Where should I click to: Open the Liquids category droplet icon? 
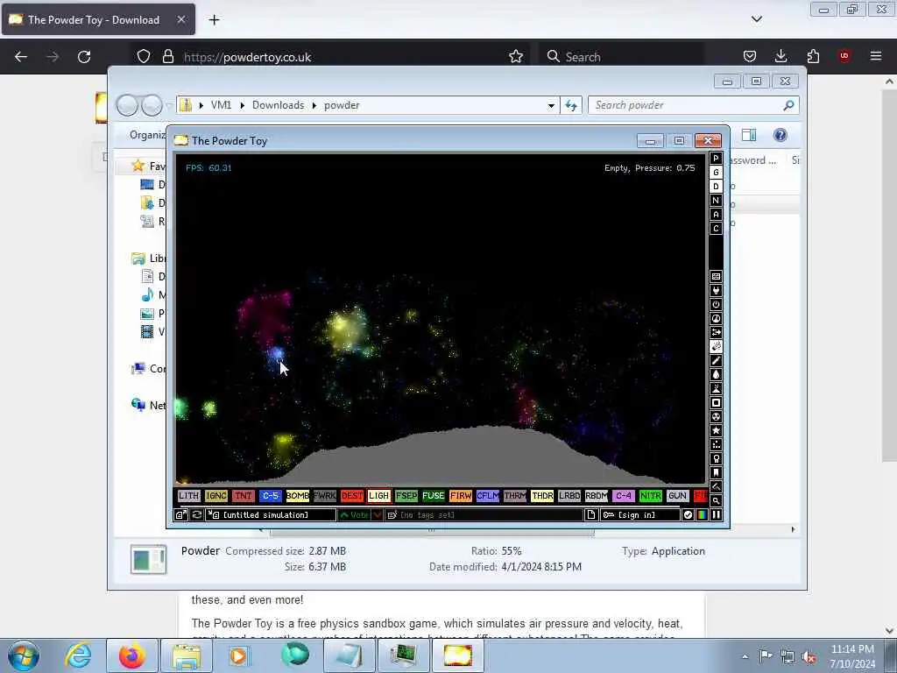click(x=716, y=375)
